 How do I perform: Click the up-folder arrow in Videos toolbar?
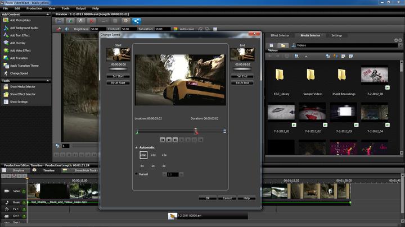click(306, 56)
